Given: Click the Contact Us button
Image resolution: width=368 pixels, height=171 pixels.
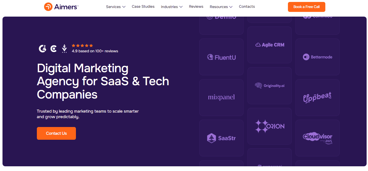Looking at the screenshot, I should pyautogui.click(x=56, y=133).
